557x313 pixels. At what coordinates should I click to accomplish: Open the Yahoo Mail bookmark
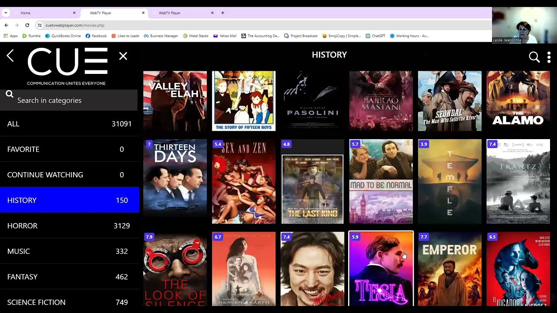click(x=225, y=36)
